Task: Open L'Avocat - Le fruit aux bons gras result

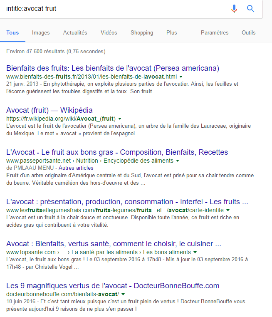Action: coord(117,152)
